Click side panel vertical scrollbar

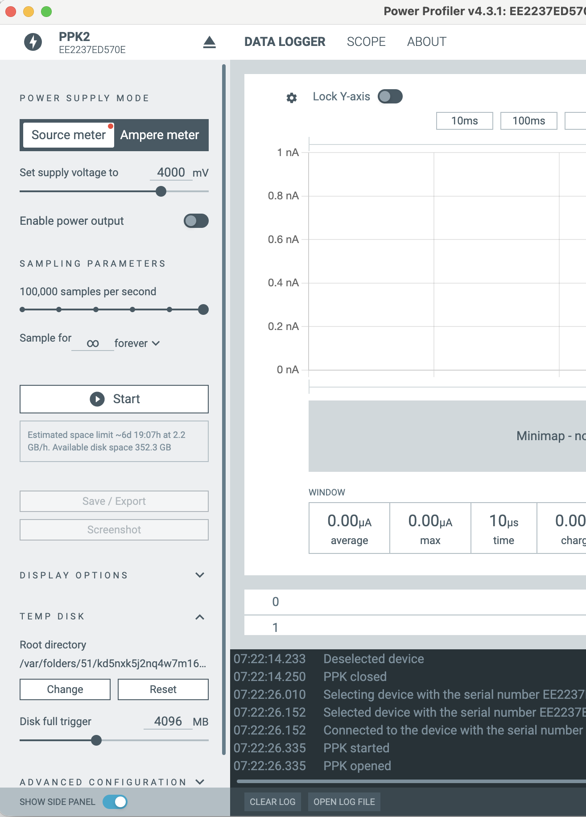pyautogui.click(x=224, y=410)
